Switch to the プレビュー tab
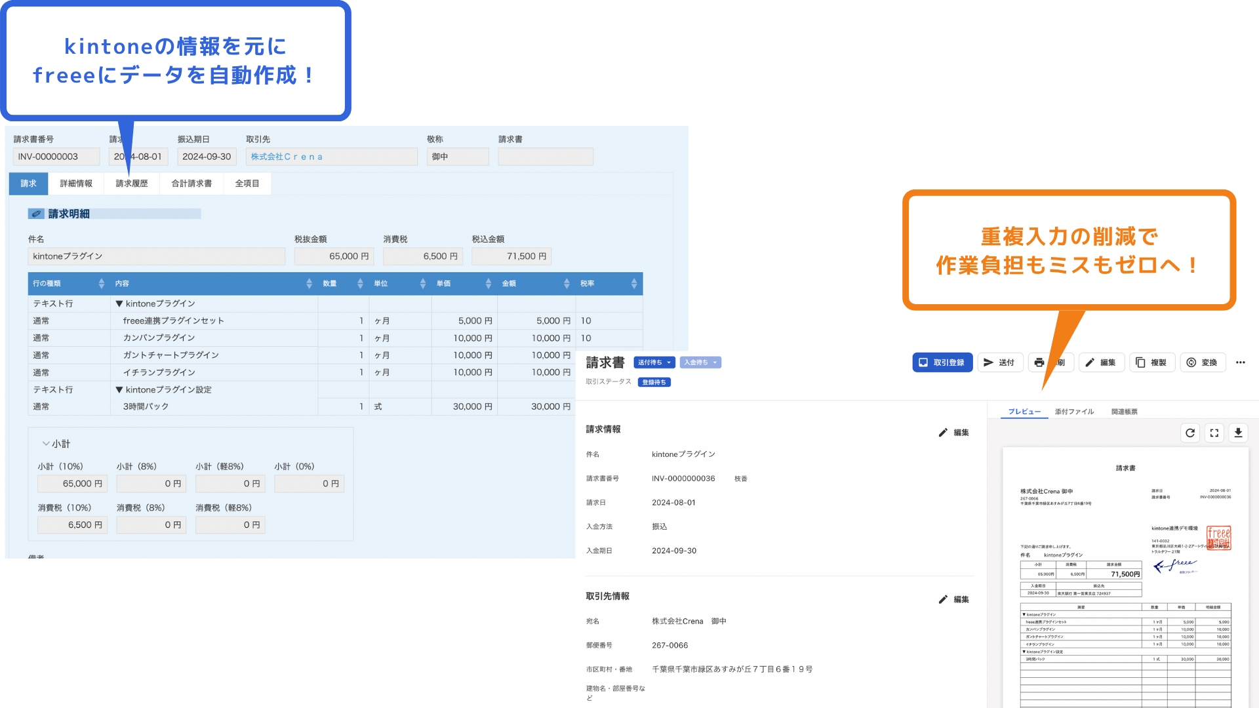 (1024, 412)
